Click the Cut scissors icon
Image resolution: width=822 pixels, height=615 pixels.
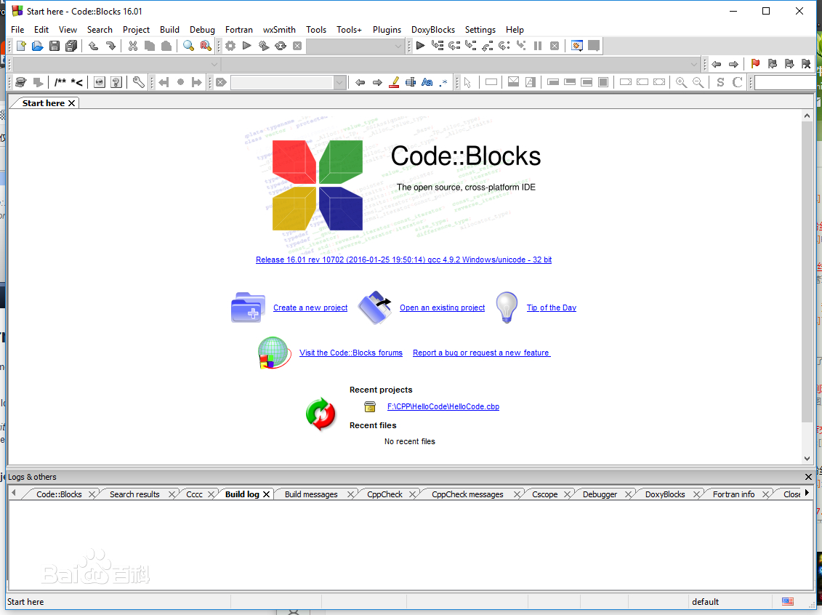pos(133,46)
